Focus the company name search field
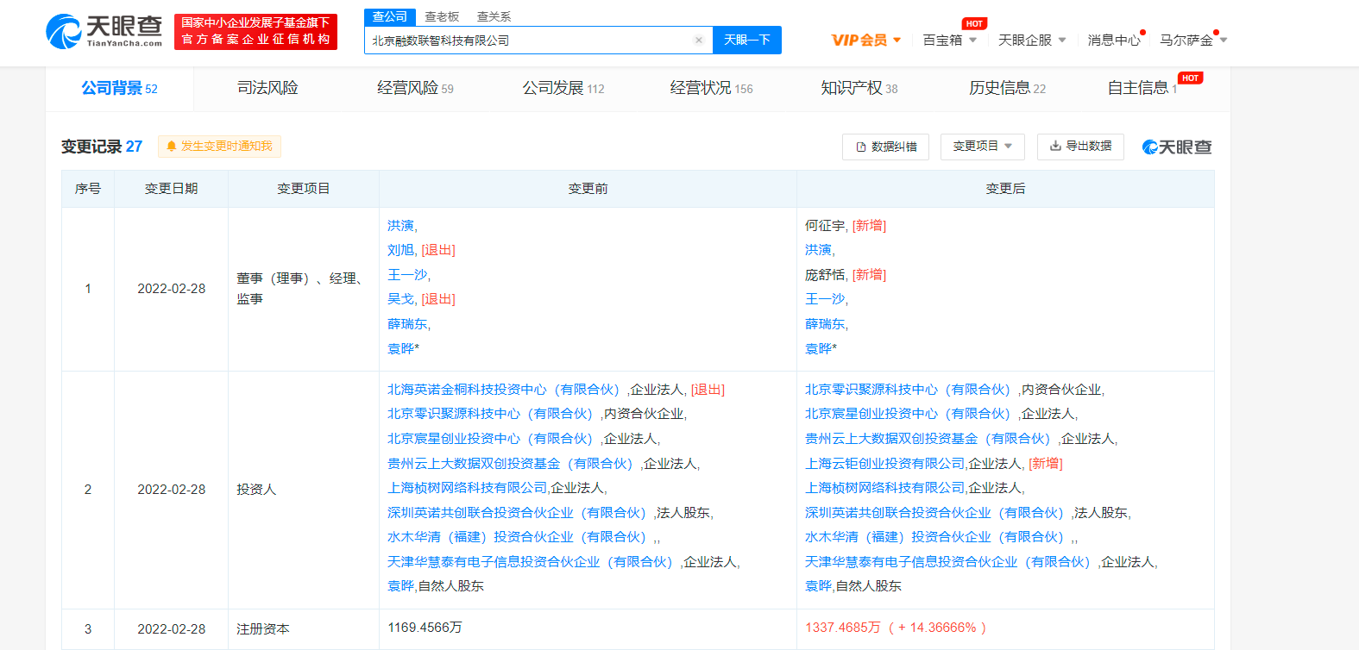The width and height of the screenshot is (1359, 650). pyautogui.click(x=528, y=41)
